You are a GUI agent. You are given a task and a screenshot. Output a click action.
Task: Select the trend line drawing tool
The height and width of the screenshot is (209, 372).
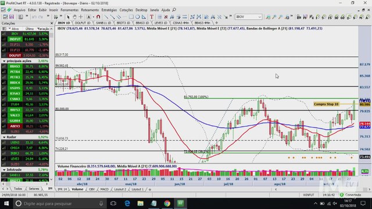(106, 17)
